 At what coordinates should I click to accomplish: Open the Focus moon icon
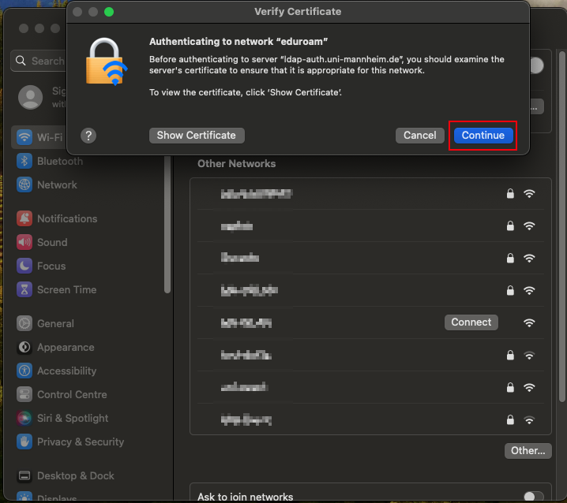(x=24, y=266)
